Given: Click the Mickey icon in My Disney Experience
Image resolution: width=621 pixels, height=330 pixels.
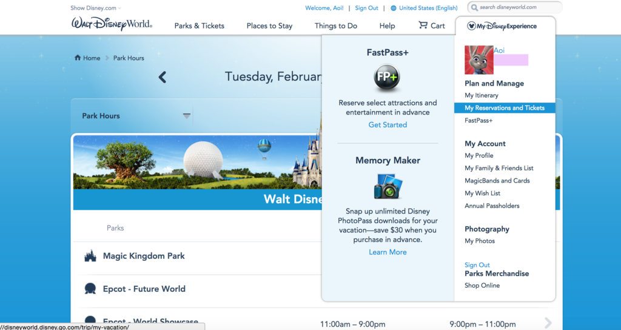Looking at the screenshot, I should tap(471, 26).
